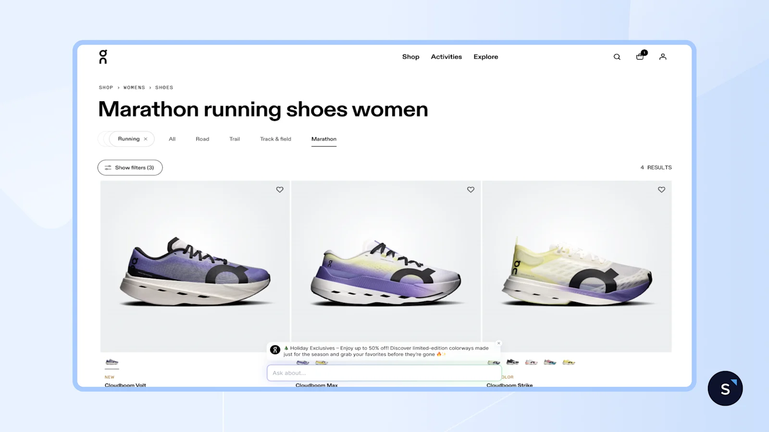Open the user account icon
This screenshot has width=769, height=432.
[663, 57]
